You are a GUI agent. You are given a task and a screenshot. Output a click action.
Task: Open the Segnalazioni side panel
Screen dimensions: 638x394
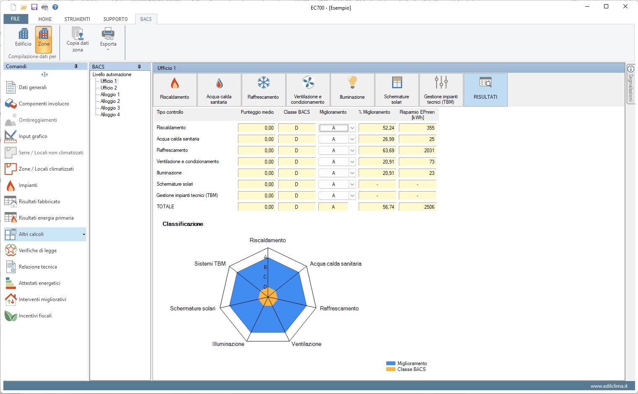[630, 84]
